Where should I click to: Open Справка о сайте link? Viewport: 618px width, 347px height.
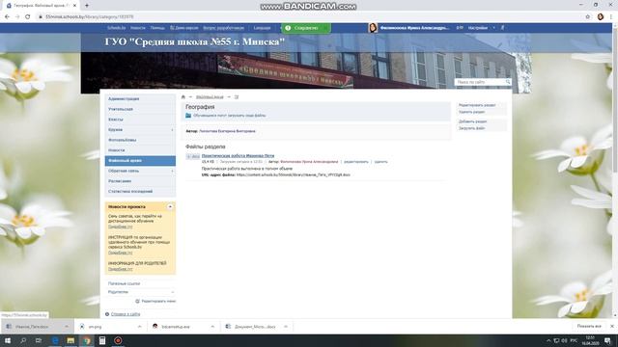[x=126, y=314]
